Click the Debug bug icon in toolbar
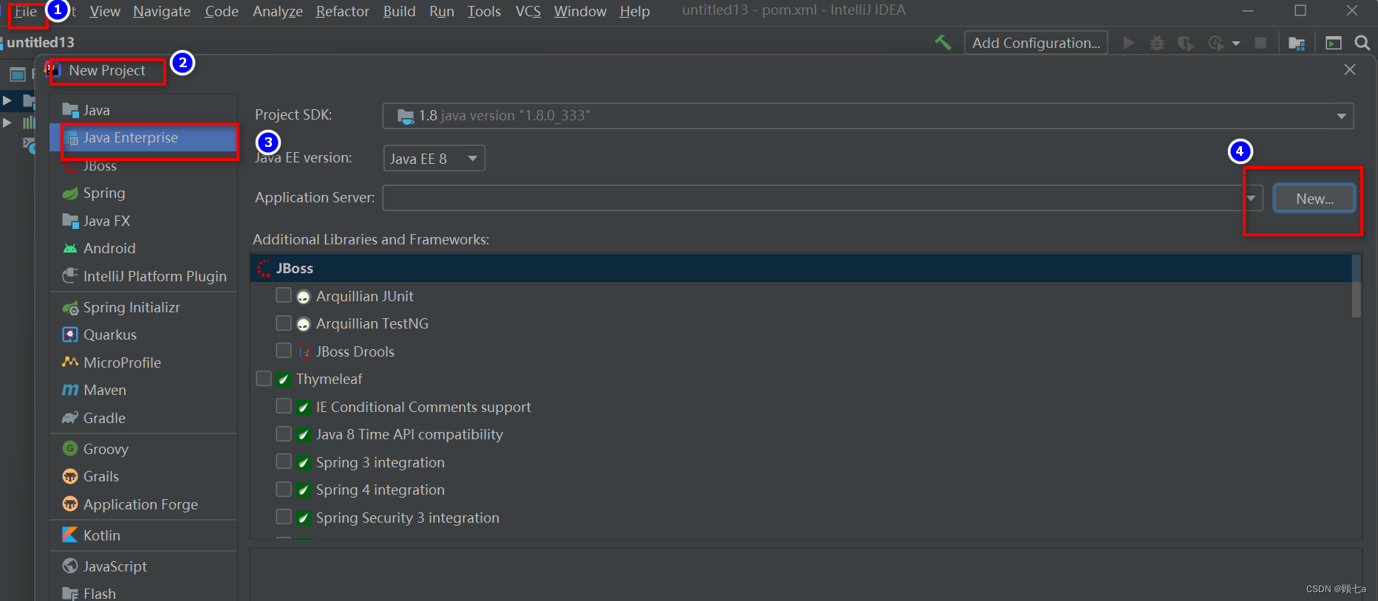 pos(1157,43)
